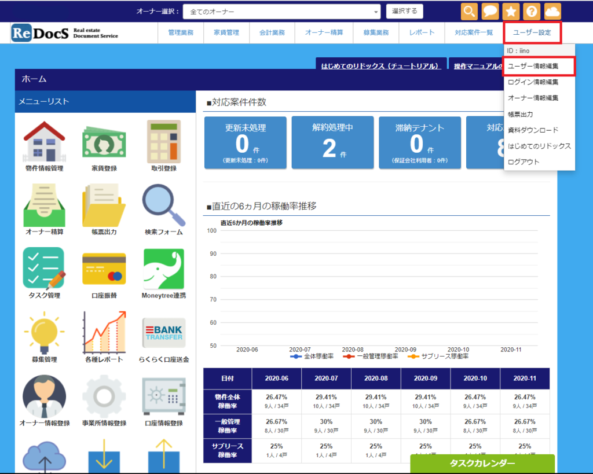The image size is (593, 474).
Task: Select ログイン情報編集 from dropdown menu
Action: (x=539, y=82)
